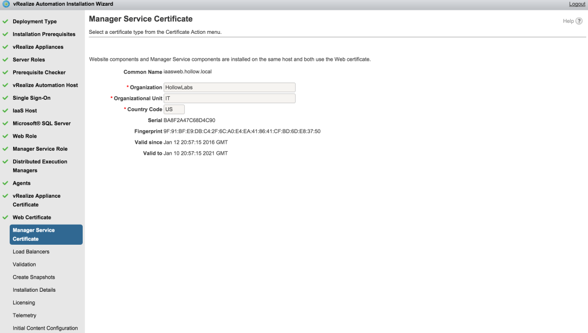The height and width of the screenshot is (333, 588).
Task: Select Manager Service Certificate in sidebar
Action: coord(46,234)
